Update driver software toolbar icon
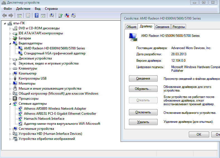The width and height of the screenshot is (220, 158). pos(60,15)
